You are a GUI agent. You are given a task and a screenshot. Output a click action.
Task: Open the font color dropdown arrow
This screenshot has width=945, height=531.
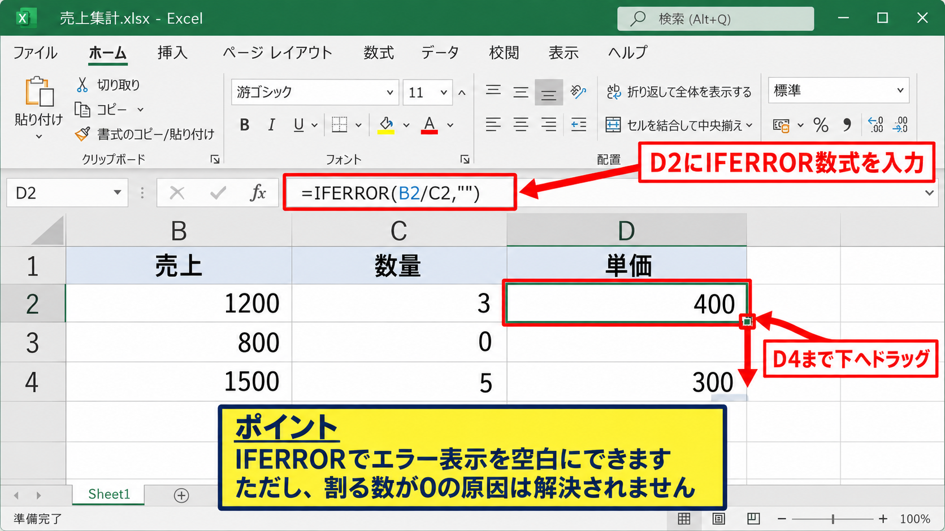point(450,125)
